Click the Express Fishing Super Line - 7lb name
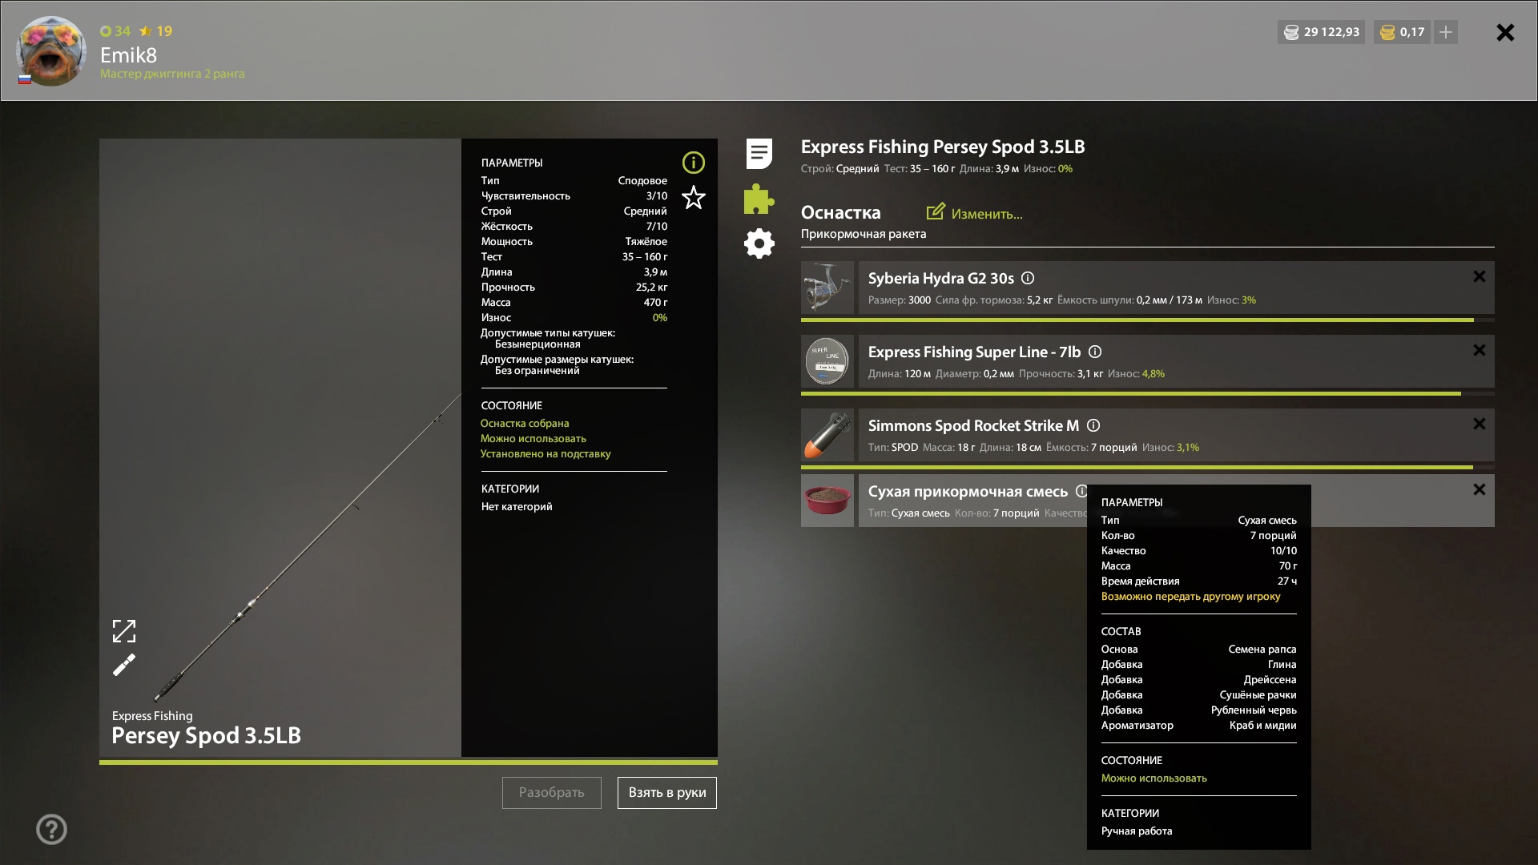This screenshot has height=865, width=1538. tap(974, 352)
